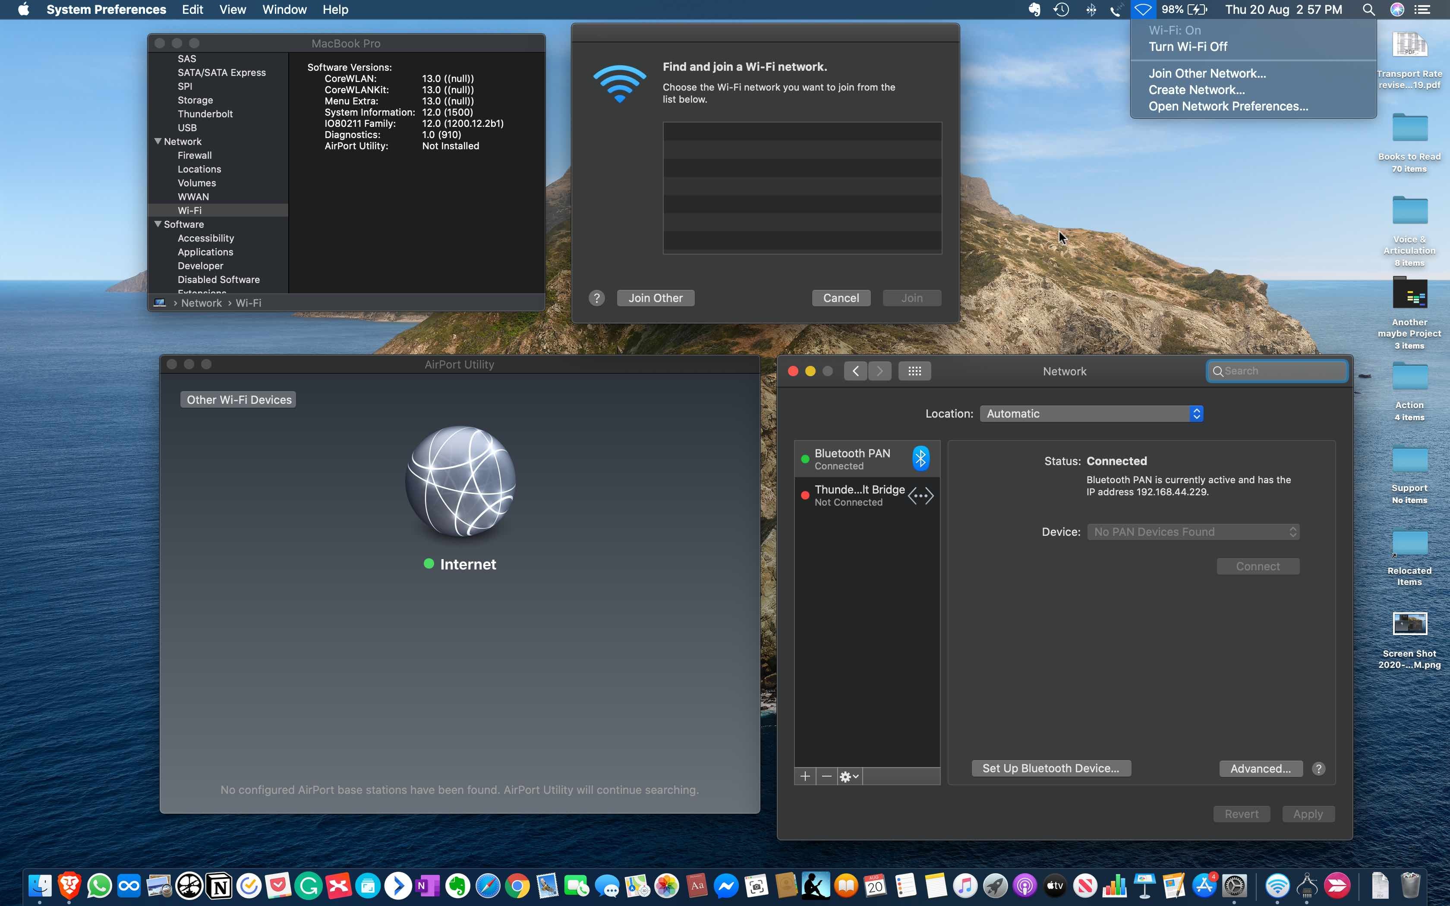This screenshot has height=906, width=1450.
Task: Open the Window menu in menu bar
Action: (284, 9)
